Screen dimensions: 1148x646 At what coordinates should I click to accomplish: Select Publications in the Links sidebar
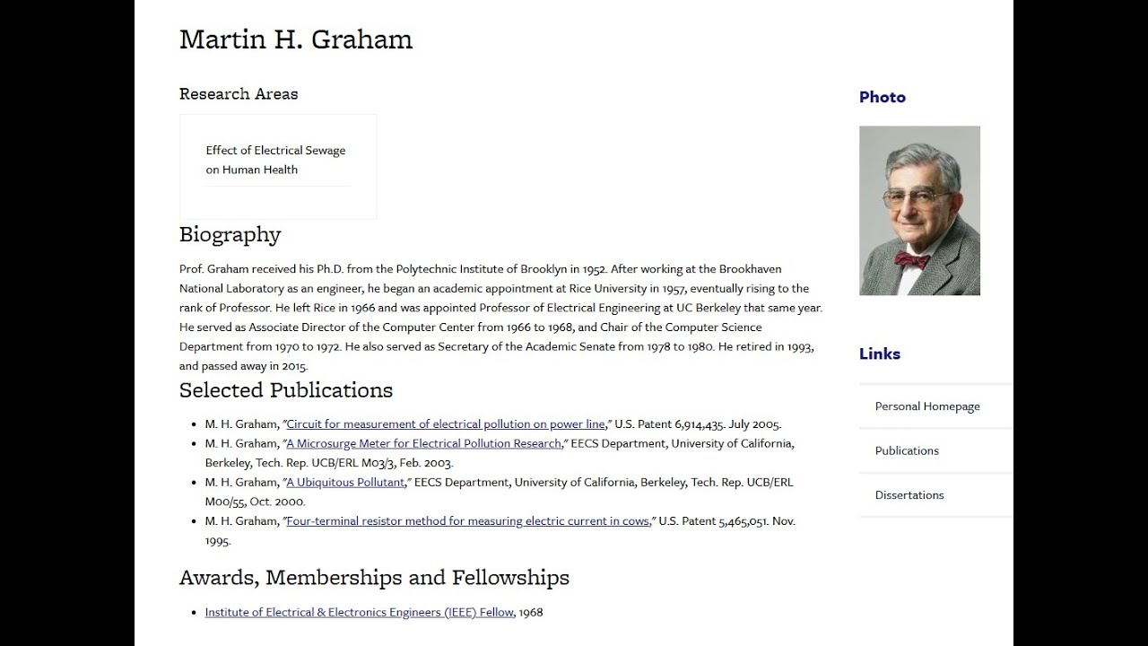[907, 450]
